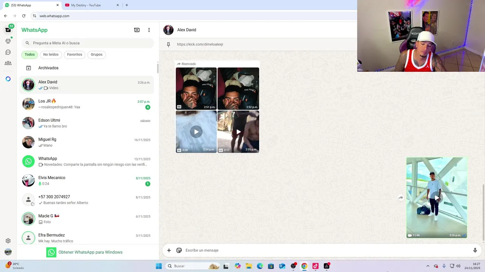
Task: Play the forwarded 0:20 video
Action: (x=196, y=132)
